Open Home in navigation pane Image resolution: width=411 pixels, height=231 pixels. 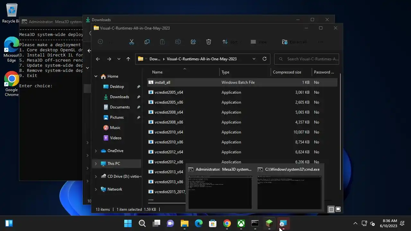[113, 76]
